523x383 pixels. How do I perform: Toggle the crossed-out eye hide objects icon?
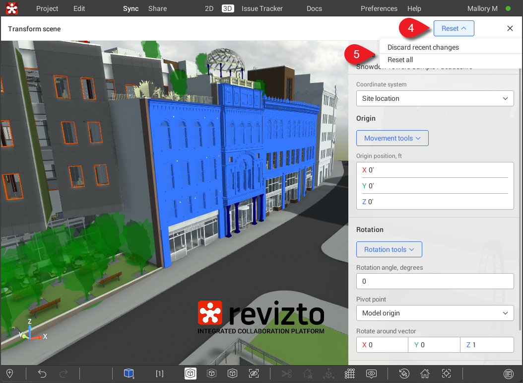pyautogui.click(x=254, y=374)
